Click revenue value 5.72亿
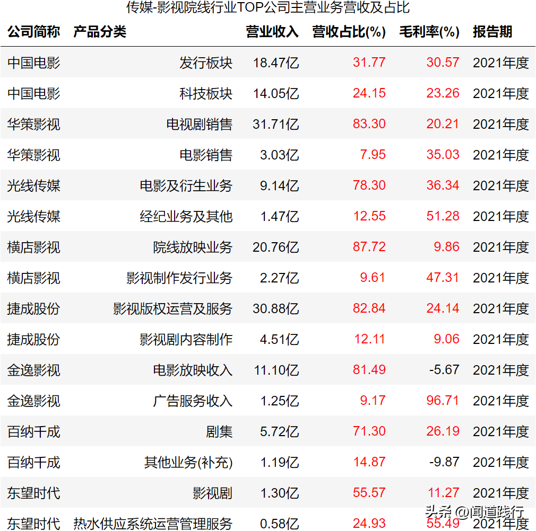 (x=279, y=432)
